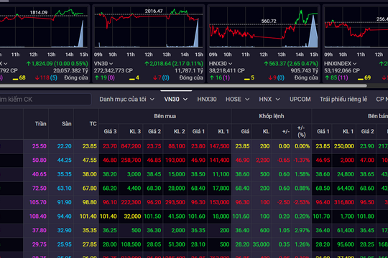The height and width of the screenshot is (258, 388).
Task: Click up arrow before 1,824.09 index value
Action: pos(29,64)
